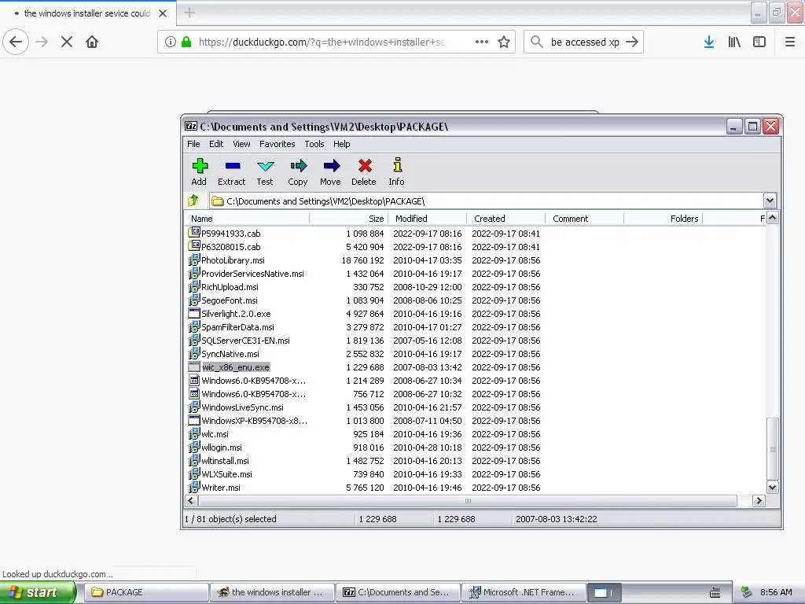The image size is (805, 604).
Task: Open the page actions ellipsis
Action: tap(482, 42)
